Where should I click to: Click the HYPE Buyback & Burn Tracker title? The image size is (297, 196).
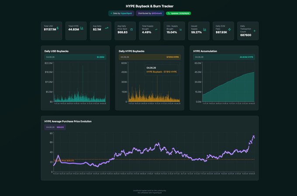tap(150, 6)
